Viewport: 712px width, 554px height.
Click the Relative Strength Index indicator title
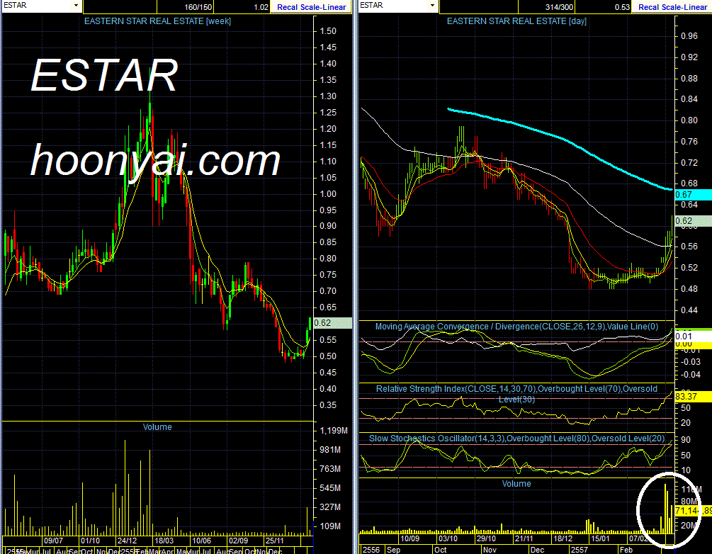[516, 394]
